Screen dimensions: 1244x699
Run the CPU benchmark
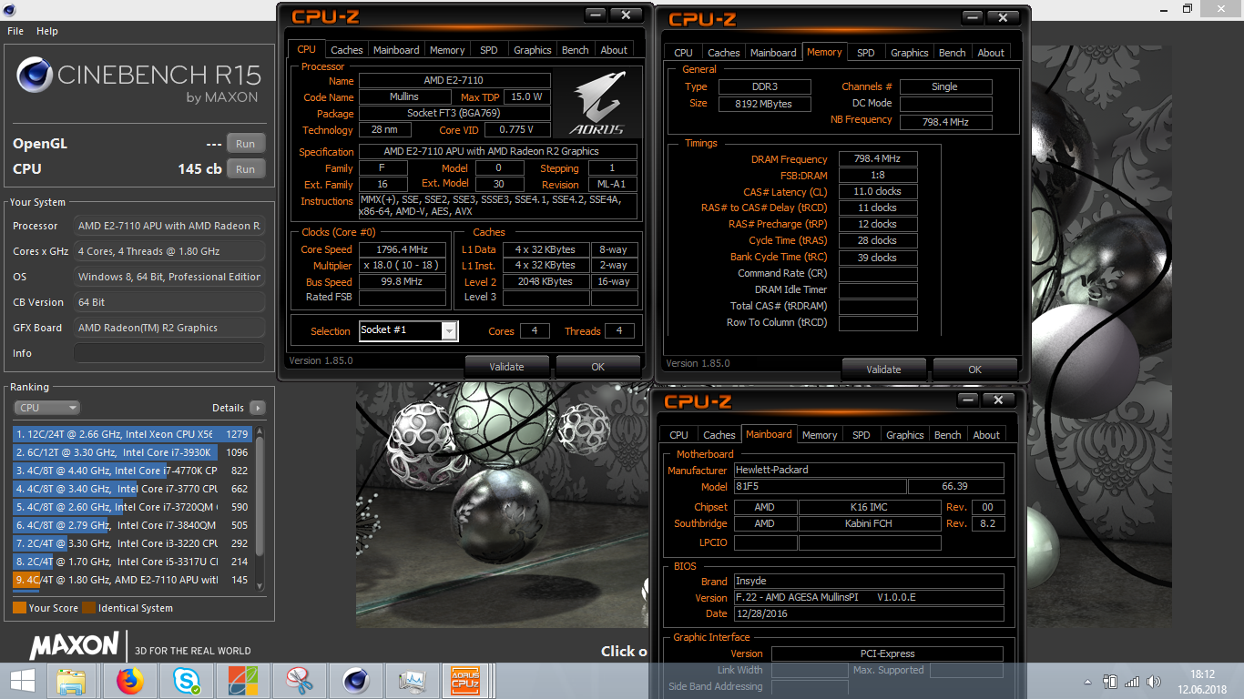(246, 169)
